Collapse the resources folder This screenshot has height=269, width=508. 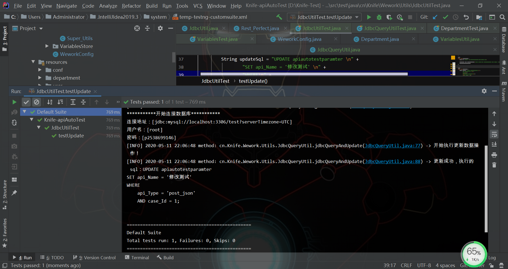coord(33,62)
